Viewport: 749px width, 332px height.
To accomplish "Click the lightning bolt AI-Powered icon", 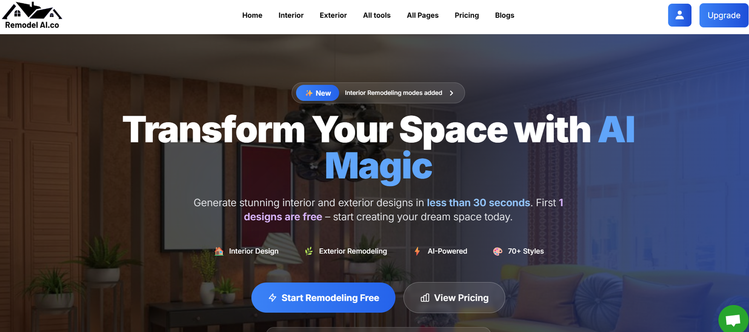I will (417, 251).
